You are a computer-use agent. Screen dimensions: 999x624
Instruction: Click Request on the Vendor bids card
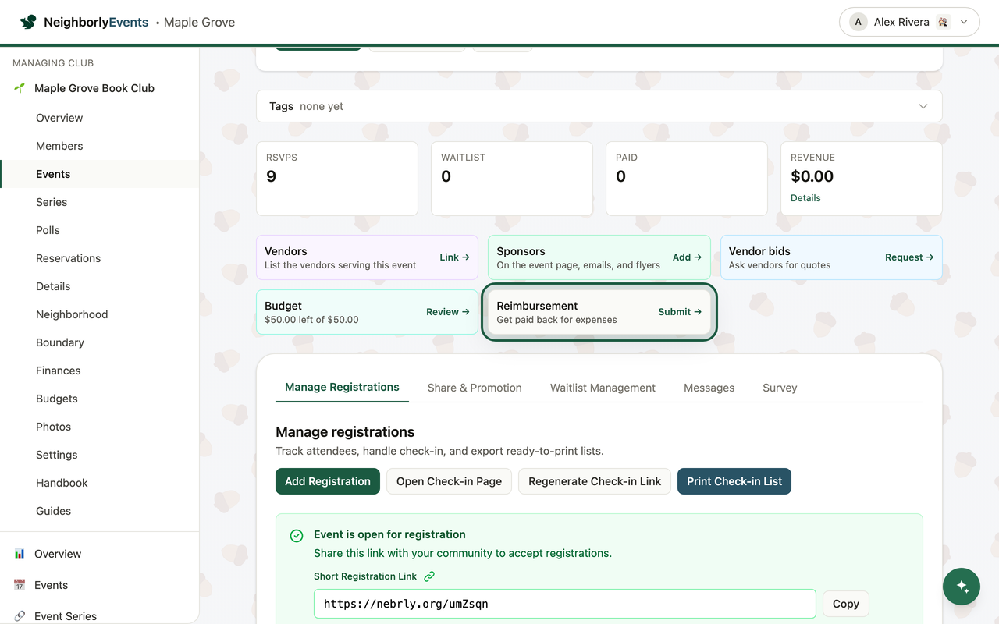[909, 257]
